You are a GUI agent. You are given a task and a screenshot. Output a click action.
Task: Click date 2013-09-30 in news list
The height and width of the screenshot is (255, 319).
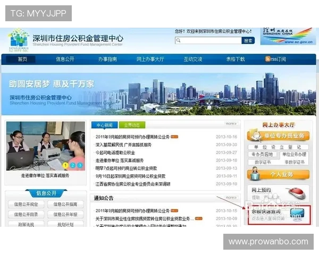226,144
